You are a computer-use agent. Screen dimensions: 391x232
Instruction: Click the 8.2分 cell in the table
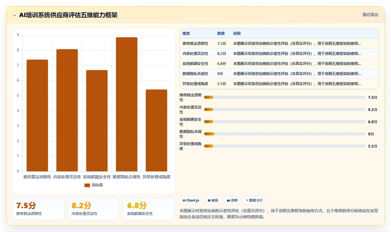pos(221,54)
